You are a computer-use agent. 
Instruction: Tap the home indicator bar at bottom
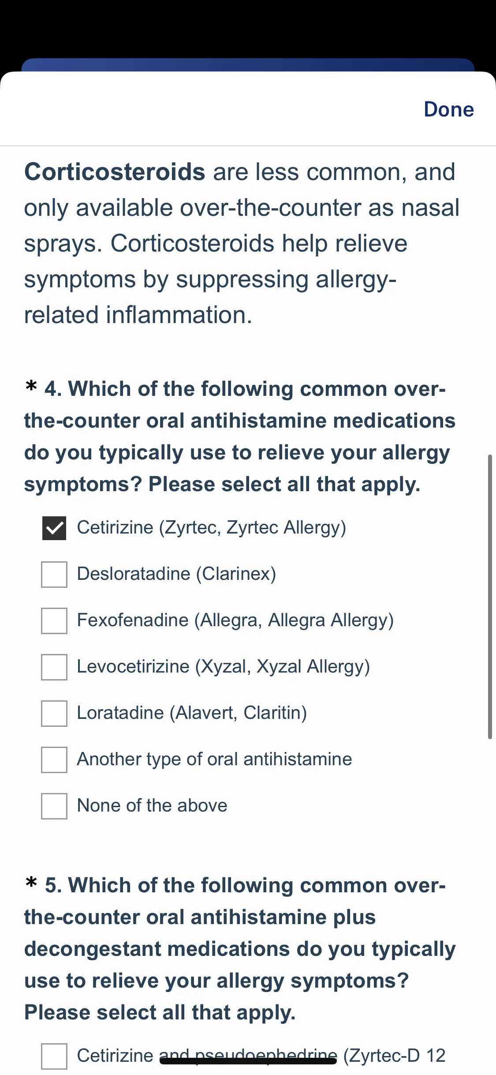[x=248, y=1061]
